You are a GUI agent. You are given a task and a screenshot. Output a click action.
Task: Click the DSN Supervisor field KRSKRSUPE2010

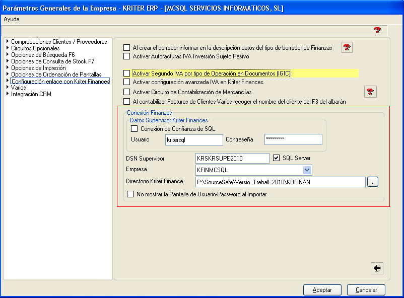click(x=232, y=158)
